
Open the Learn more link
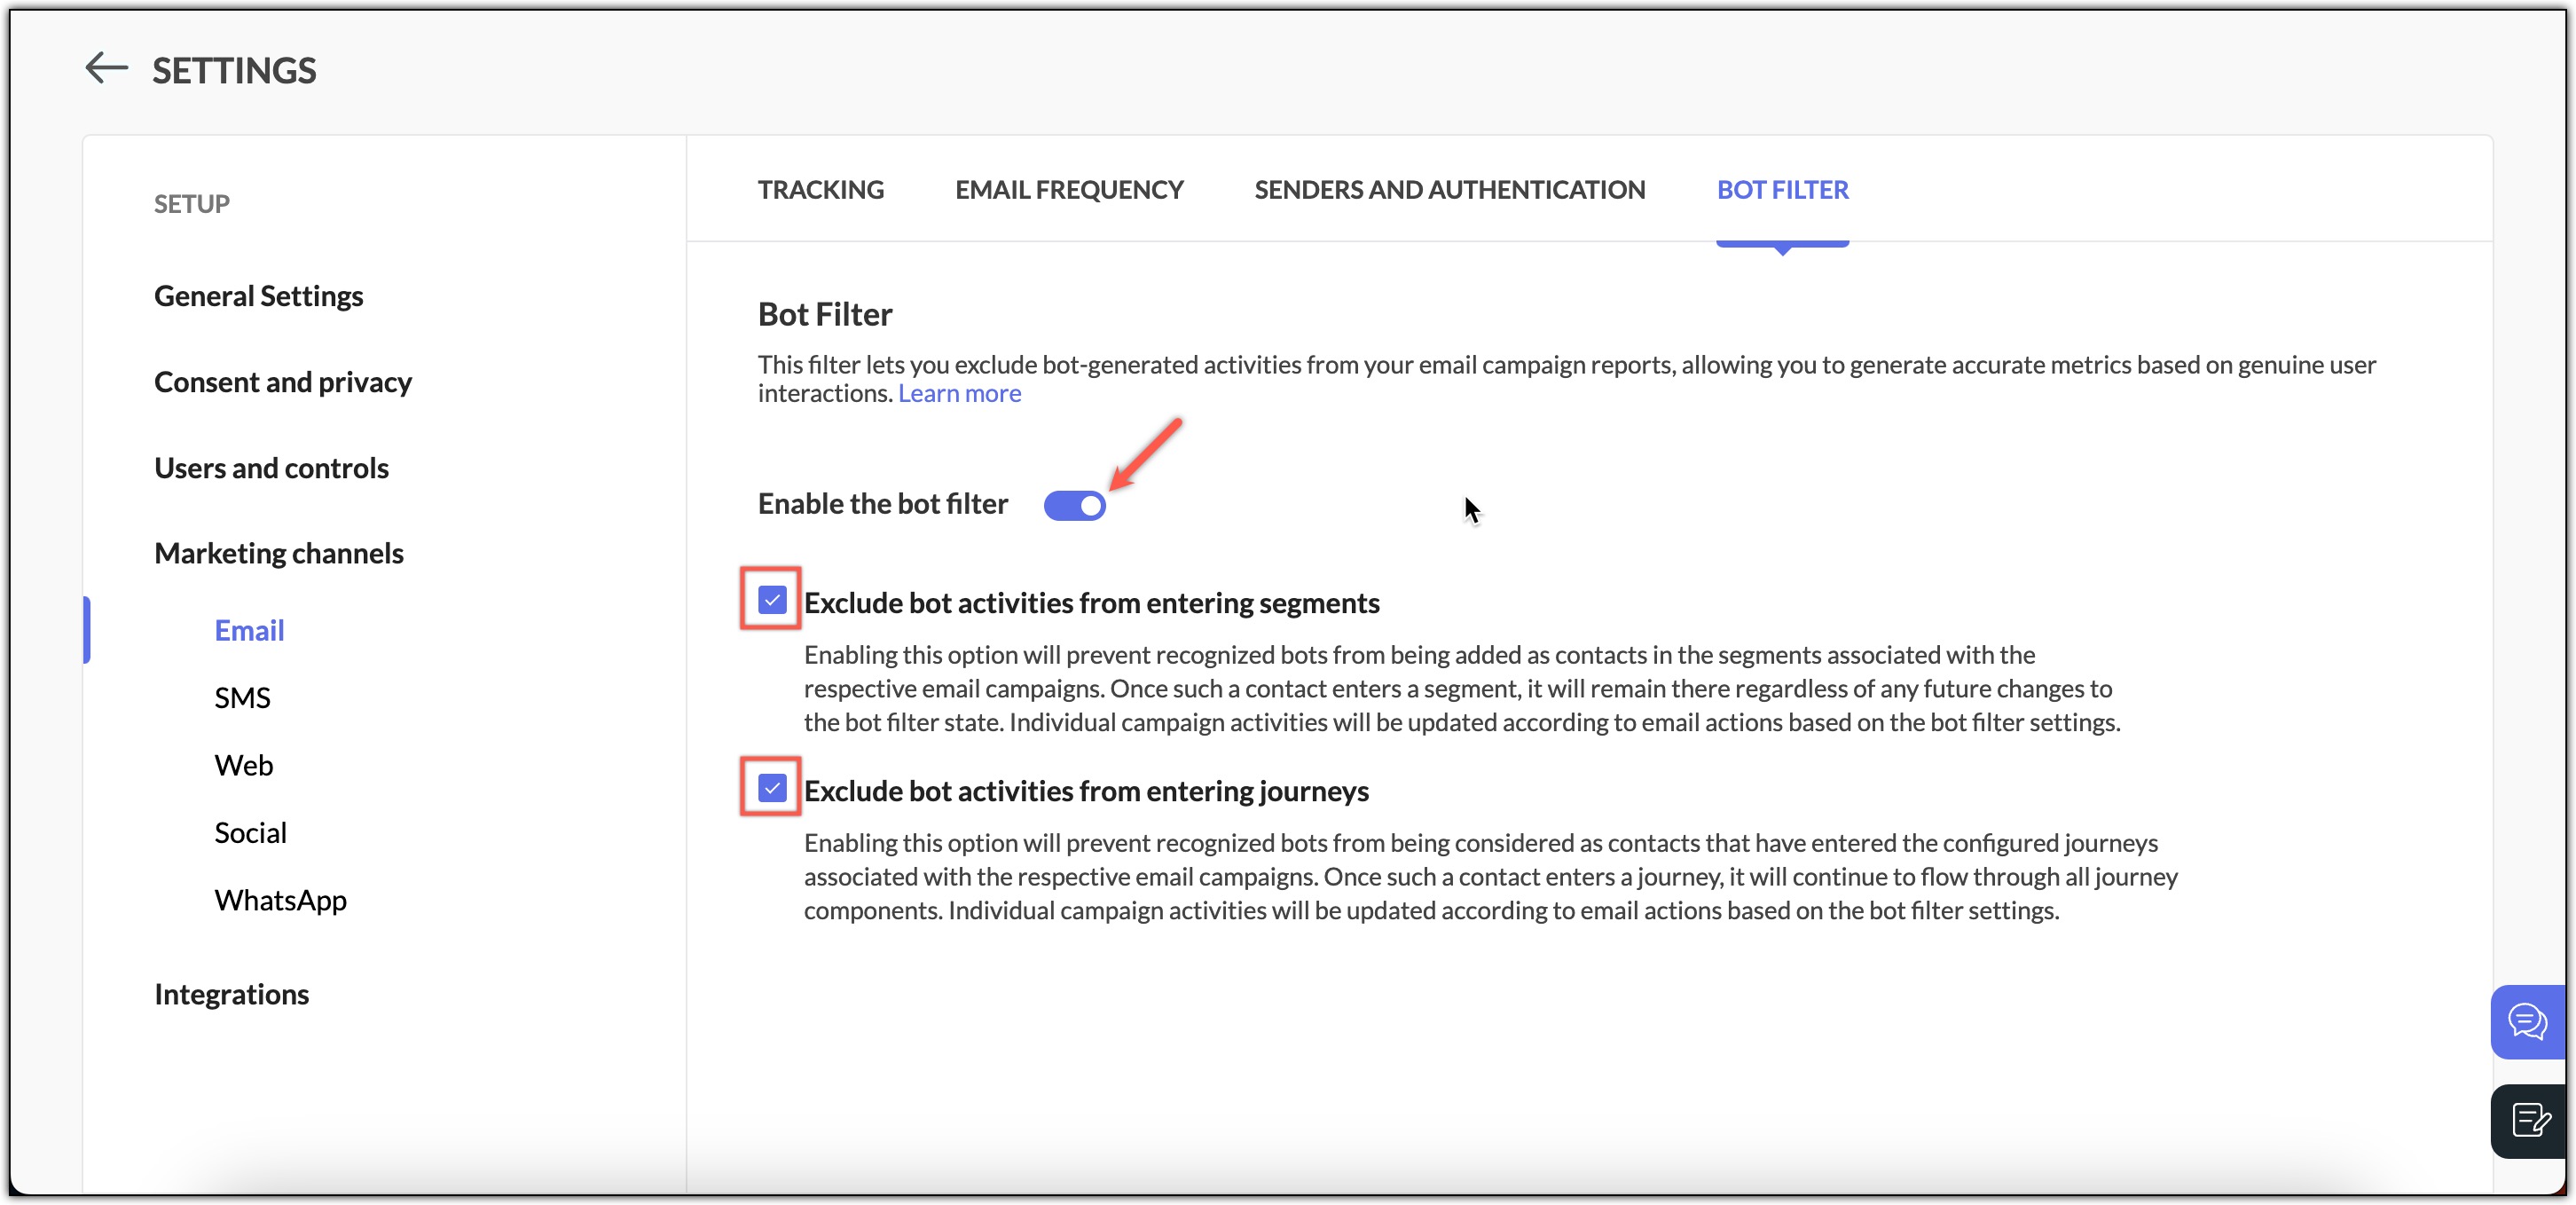[960, 393]
